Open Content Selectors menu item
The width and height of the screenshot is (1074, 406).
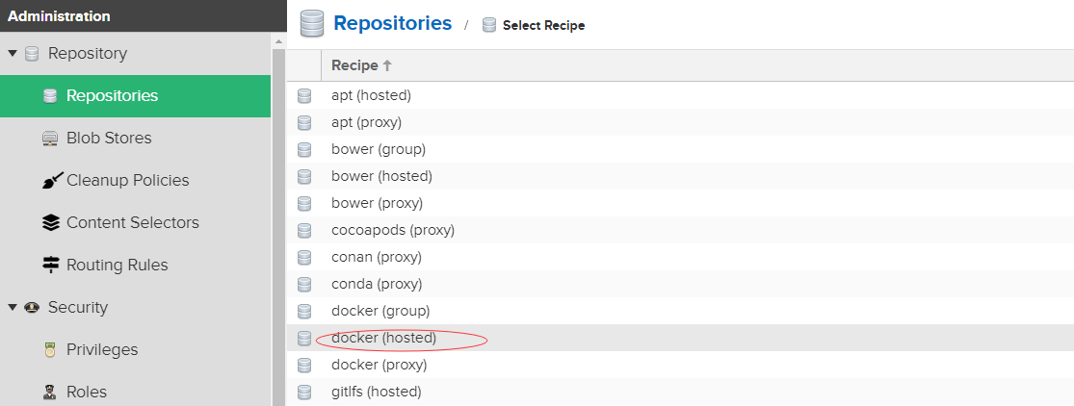click(x=132, y=223)
